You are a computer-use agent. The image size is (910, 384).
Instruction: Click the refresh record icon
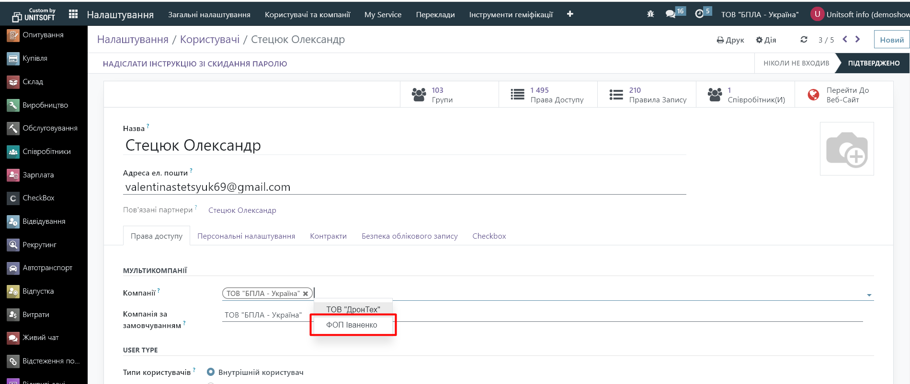click(x=804, y=40)
